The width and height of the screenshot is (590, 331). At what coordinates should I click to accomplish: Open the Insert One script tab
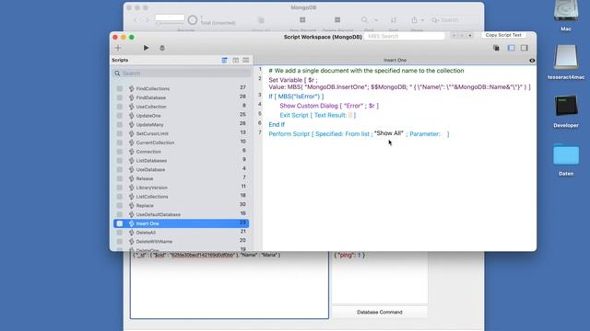tap(395, 60)
